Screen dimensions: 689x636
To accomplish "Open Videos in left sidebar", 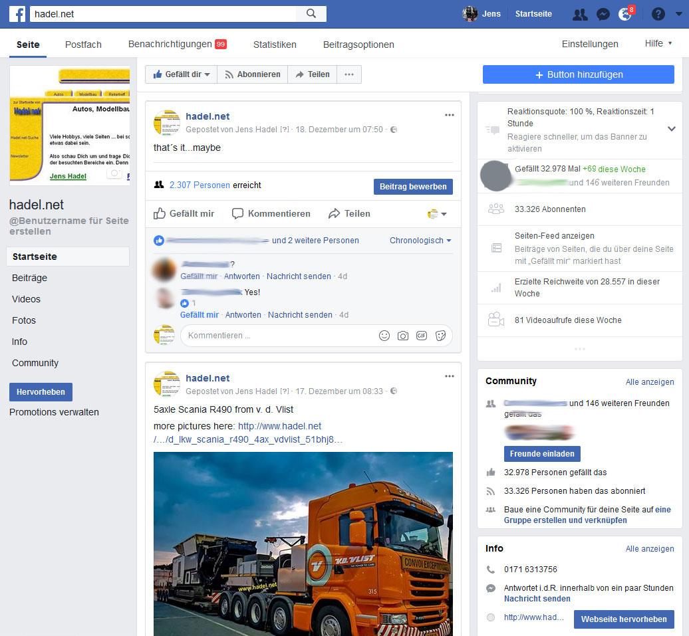I will coord(26,299).
